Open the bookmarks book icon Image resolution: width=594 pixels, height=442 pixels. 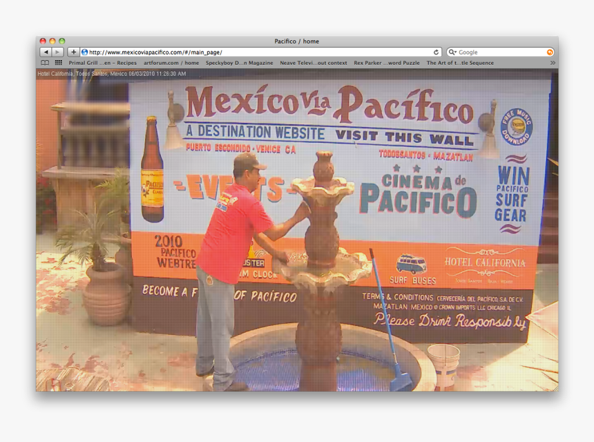[45, 63]
